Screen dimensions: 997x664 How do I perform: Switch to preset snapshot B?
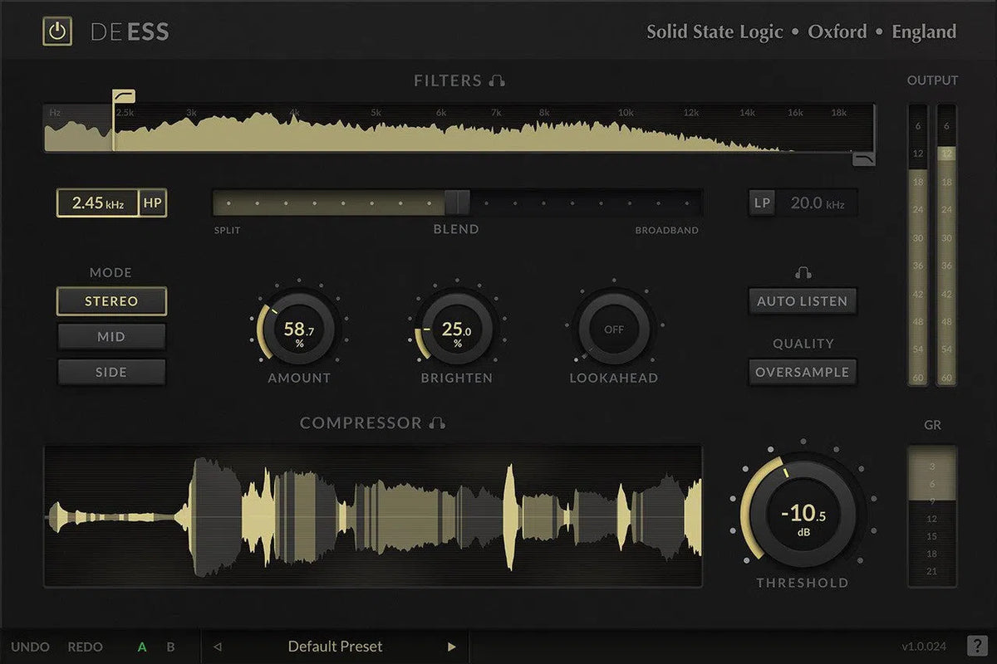(x=169, y=646)
